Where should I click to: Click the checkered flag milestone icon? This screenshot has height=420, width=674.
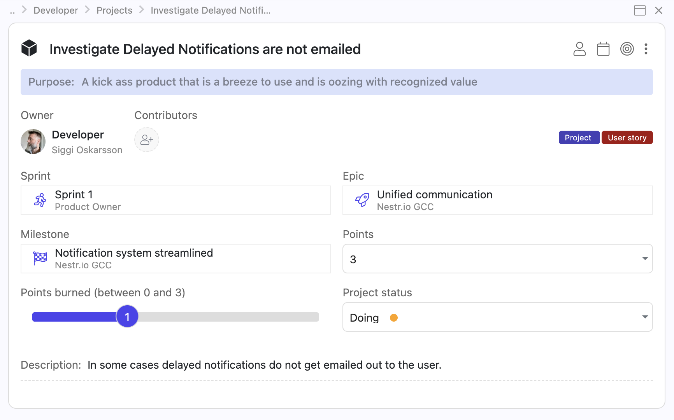pos(40,259)
